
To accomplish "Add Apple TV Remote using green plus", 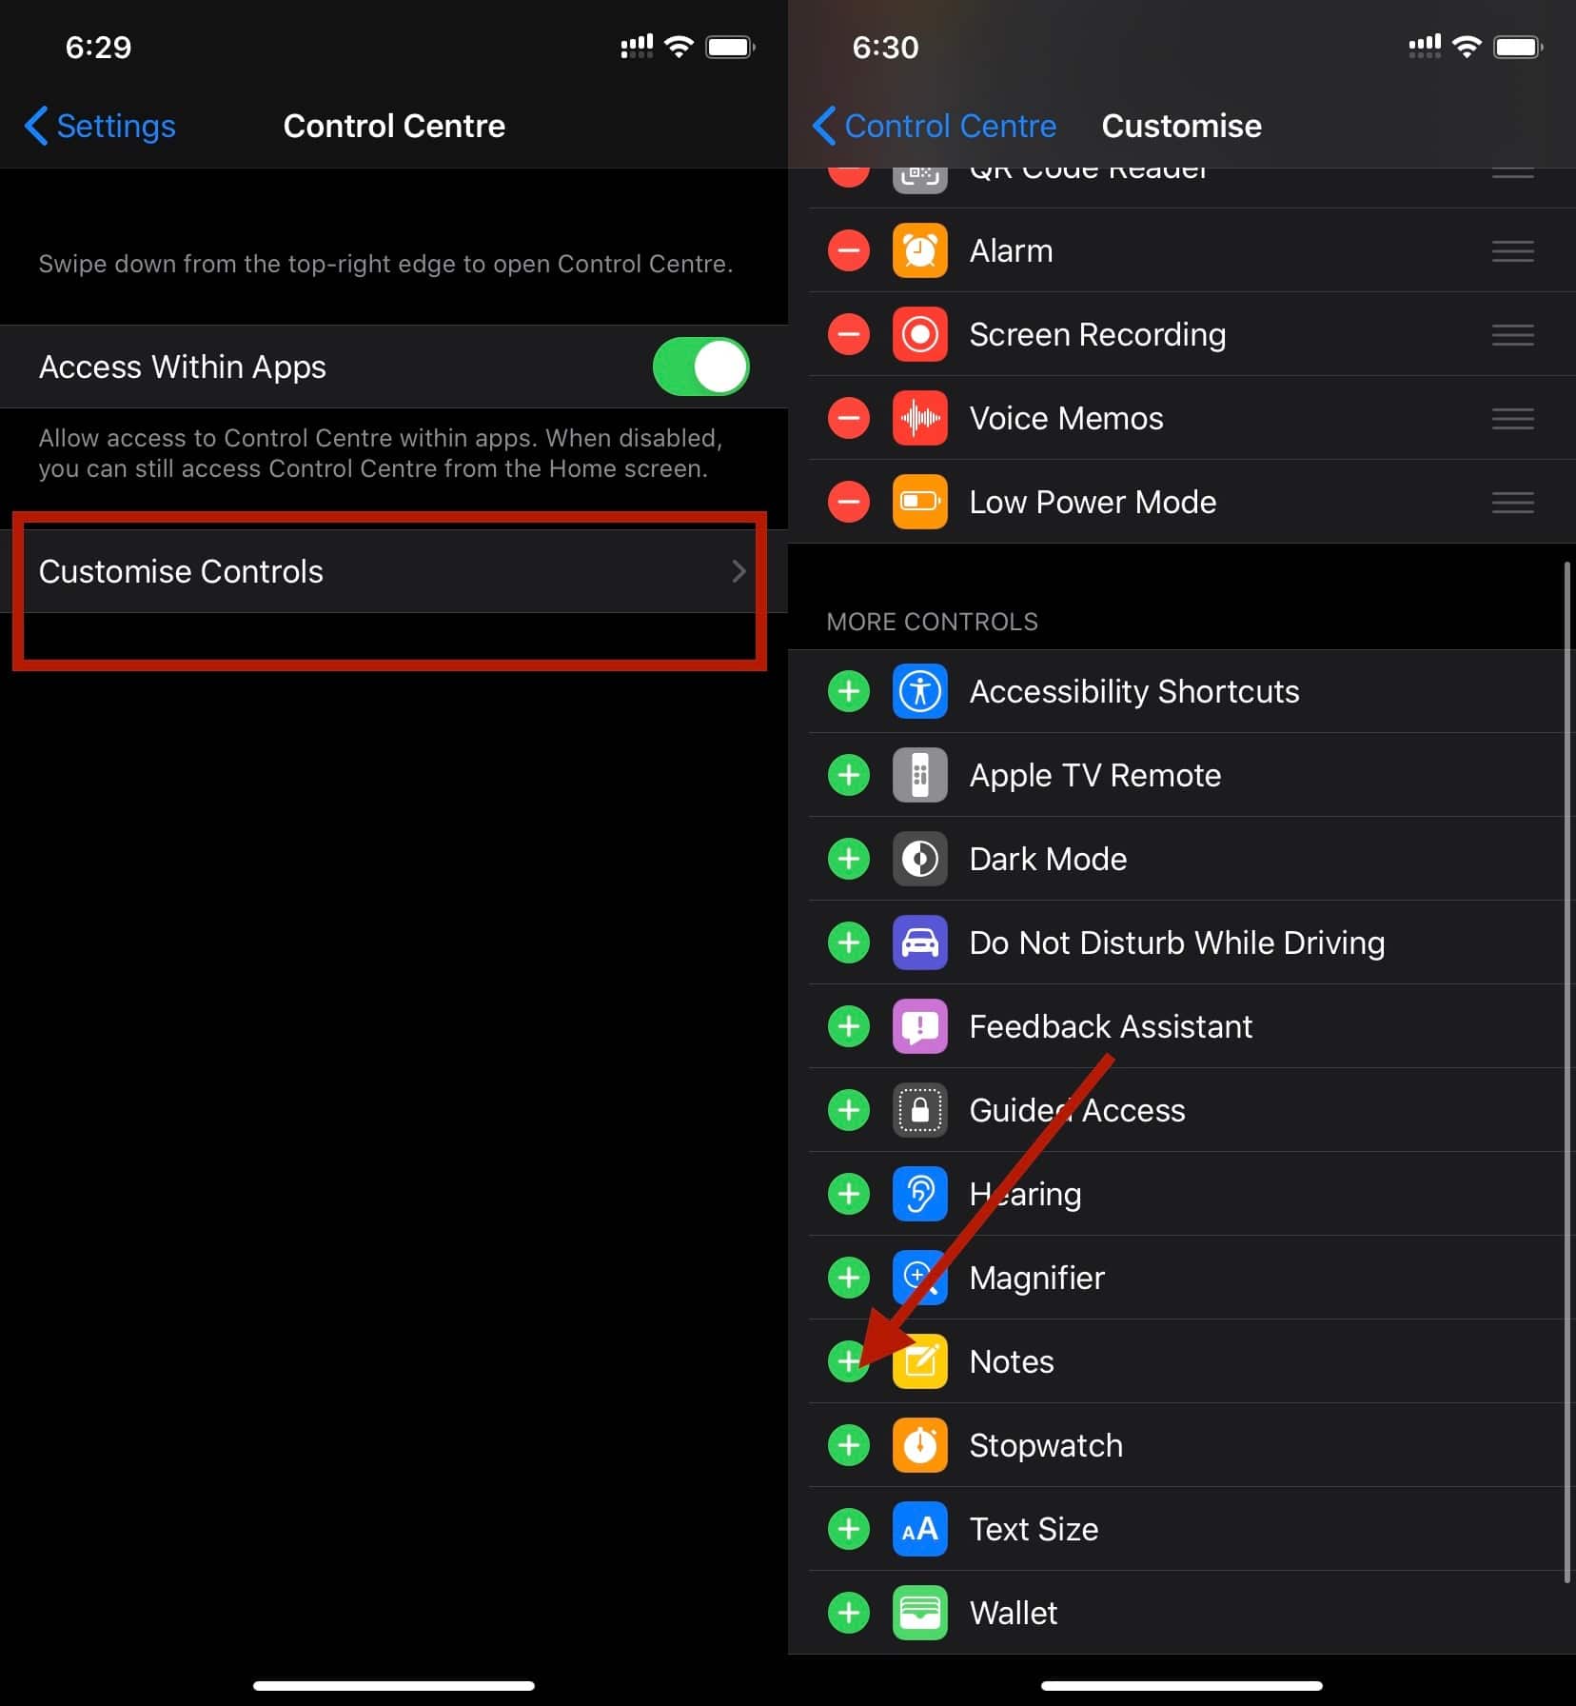I will tap(849, 775).
